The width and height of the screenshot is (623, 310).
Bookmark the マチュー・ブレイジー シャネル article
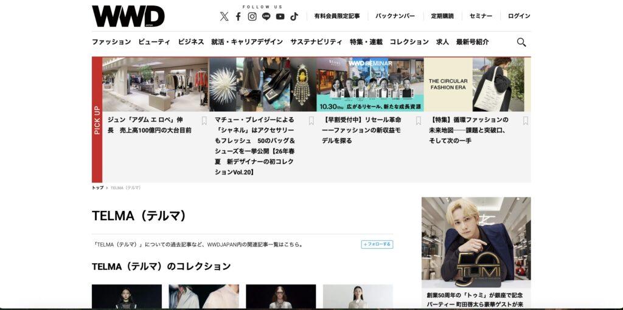[x=311, y=120]
